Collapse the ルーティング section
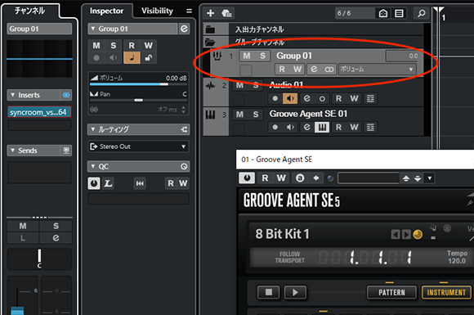474x315 pixels. pyautogui.click(x=93, y=129)
